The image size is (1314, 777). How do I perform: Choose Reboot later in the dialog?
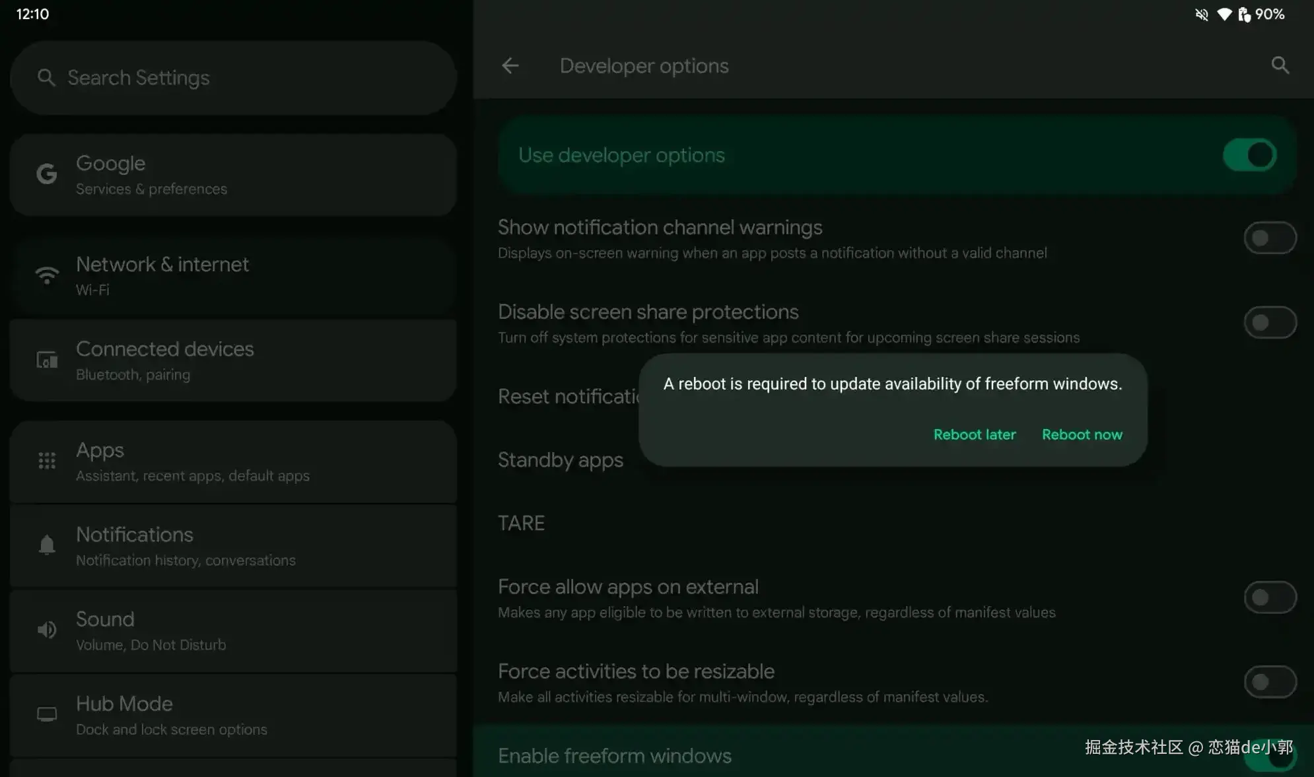pos(974,434)
